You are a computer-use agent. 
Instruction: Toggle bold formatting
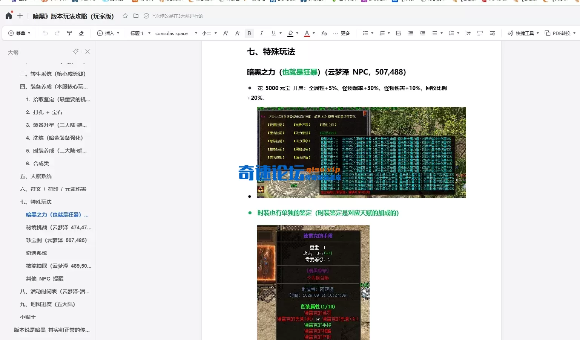(x=249, y=33)
